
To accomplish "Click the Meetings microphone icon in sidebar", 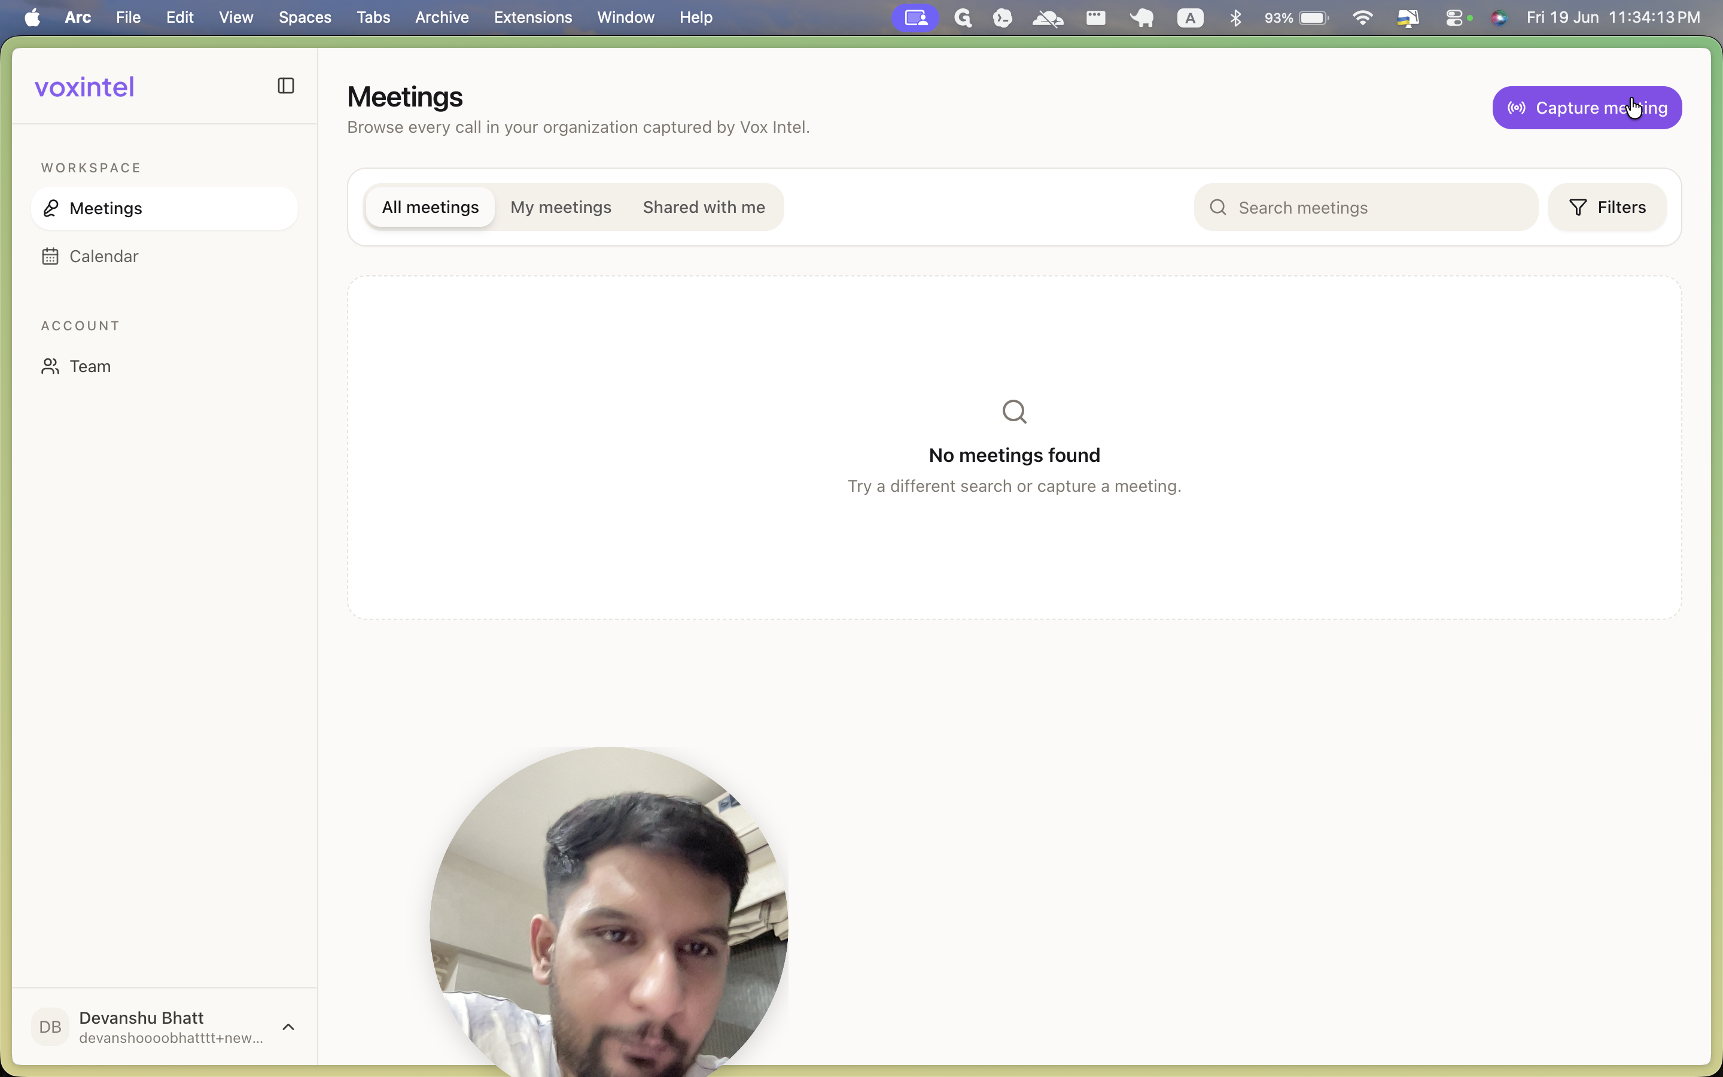I will point(50,208).
